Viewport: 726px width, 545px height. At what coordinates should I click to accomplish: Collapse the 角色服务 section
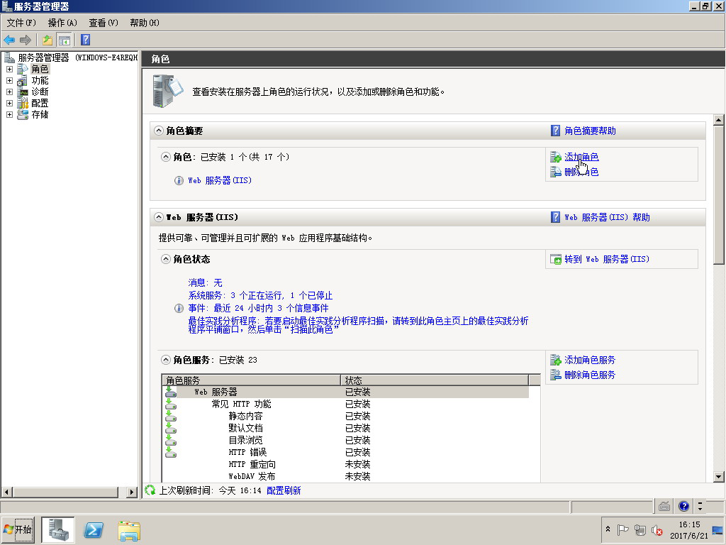pyautogui.click(x=166, y=360)
